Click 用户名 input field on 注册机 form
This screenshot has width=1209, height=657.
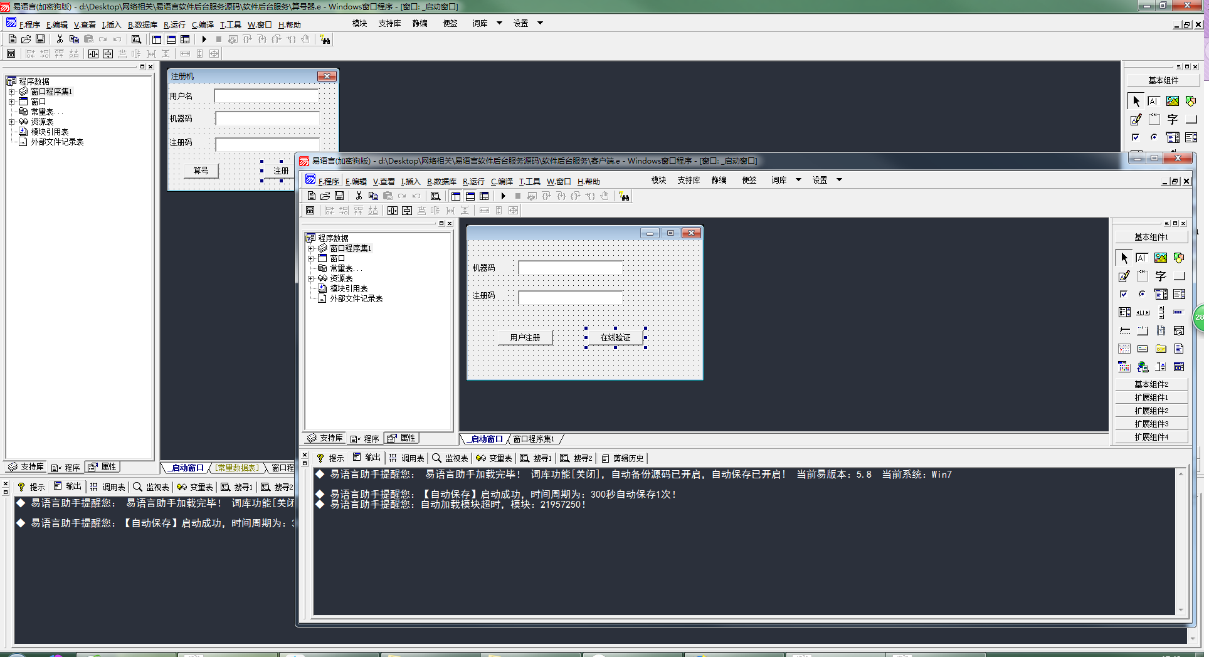[267, 96]
